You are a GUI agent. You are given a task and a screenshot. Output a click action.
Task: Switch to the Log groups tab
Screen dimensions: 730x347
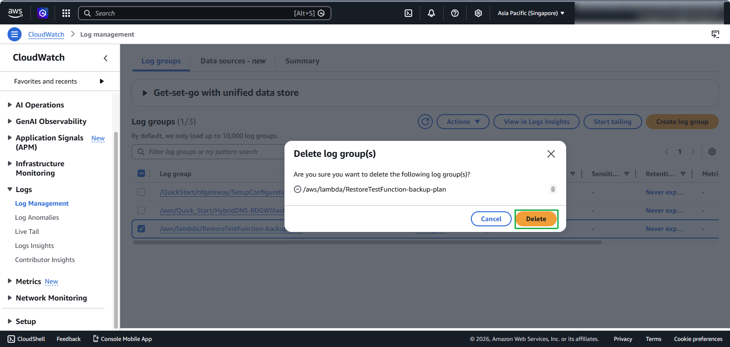161,61
